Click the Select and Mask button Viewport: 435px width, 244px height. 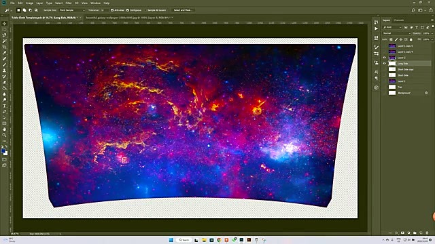(x=183, y=10)
